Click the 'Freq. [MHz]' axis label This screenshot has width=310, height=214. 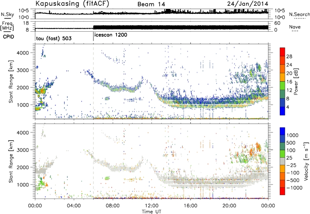pyautogui.click(x=7, y=26)
